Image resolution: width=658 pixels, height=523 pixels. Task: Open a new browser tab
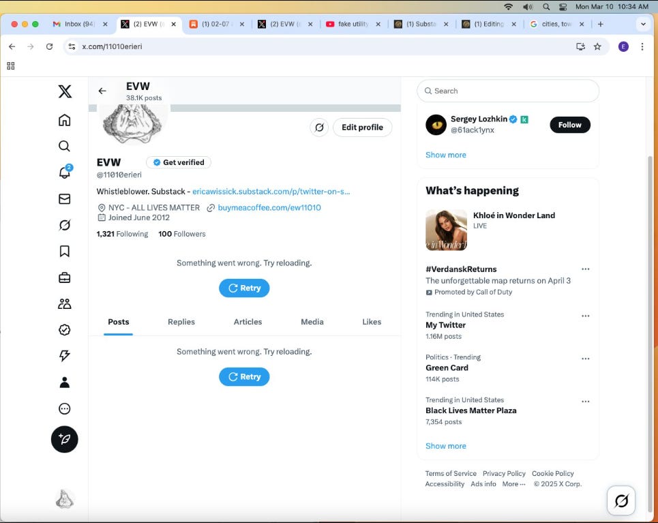point(601,24)
